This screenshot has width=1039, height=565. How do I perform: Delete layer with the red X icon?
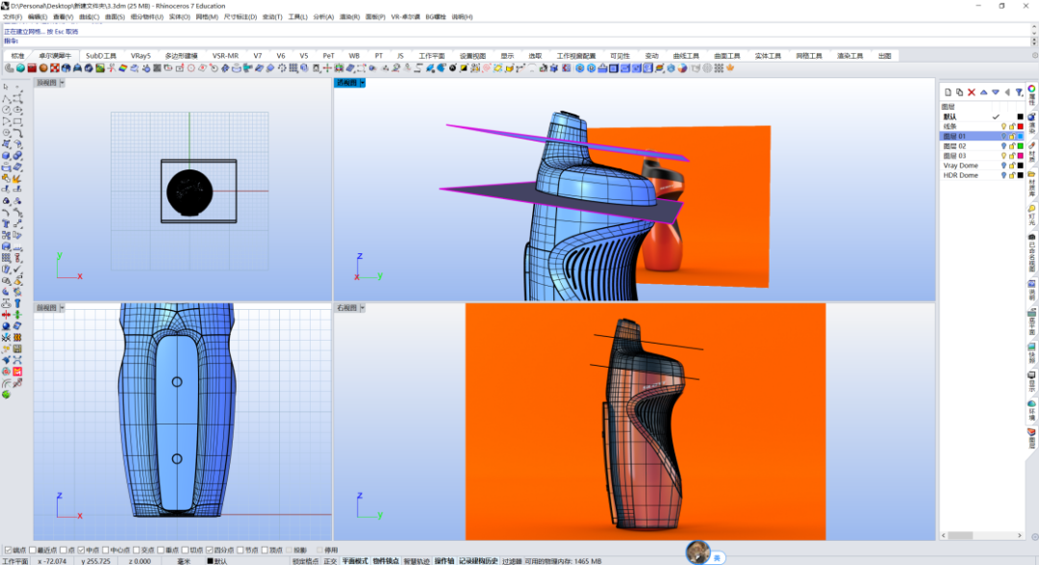coord(972,92)
